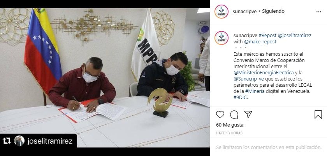
Task: Open more options three-dot menu
Action: [319, 12]
